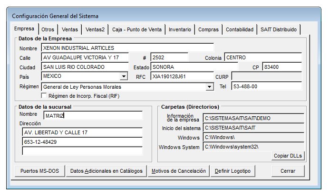Edit address line AV. LIBERTAD Y CALLE 17
330x196 pixels.
pos(82,132)
